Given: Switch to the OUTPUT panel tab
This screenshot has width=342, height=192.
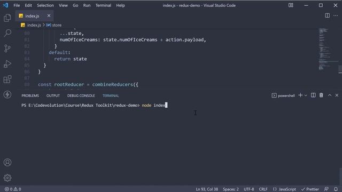Looking at the screenshot, I should pyautogui.click(x=53, y=95).
